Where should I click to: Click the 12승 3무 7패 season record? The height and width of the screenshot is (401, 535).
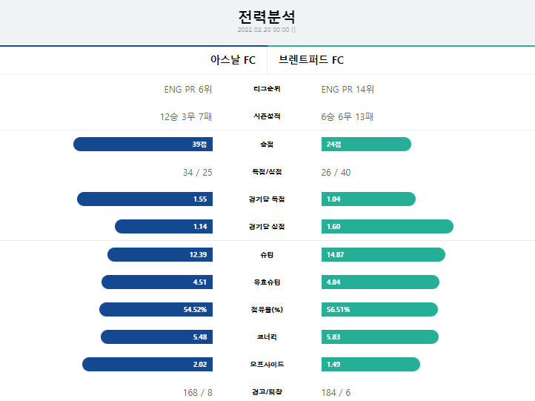pyautogui.click(x=186, y=116)
